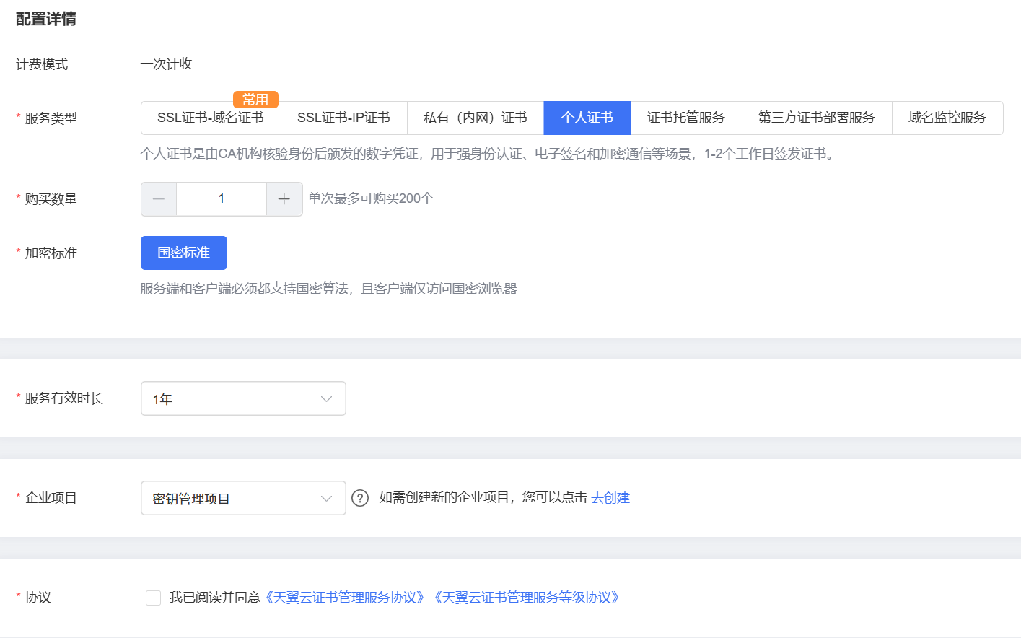Choose 私有（内网）证书 service type

(475, 118)
